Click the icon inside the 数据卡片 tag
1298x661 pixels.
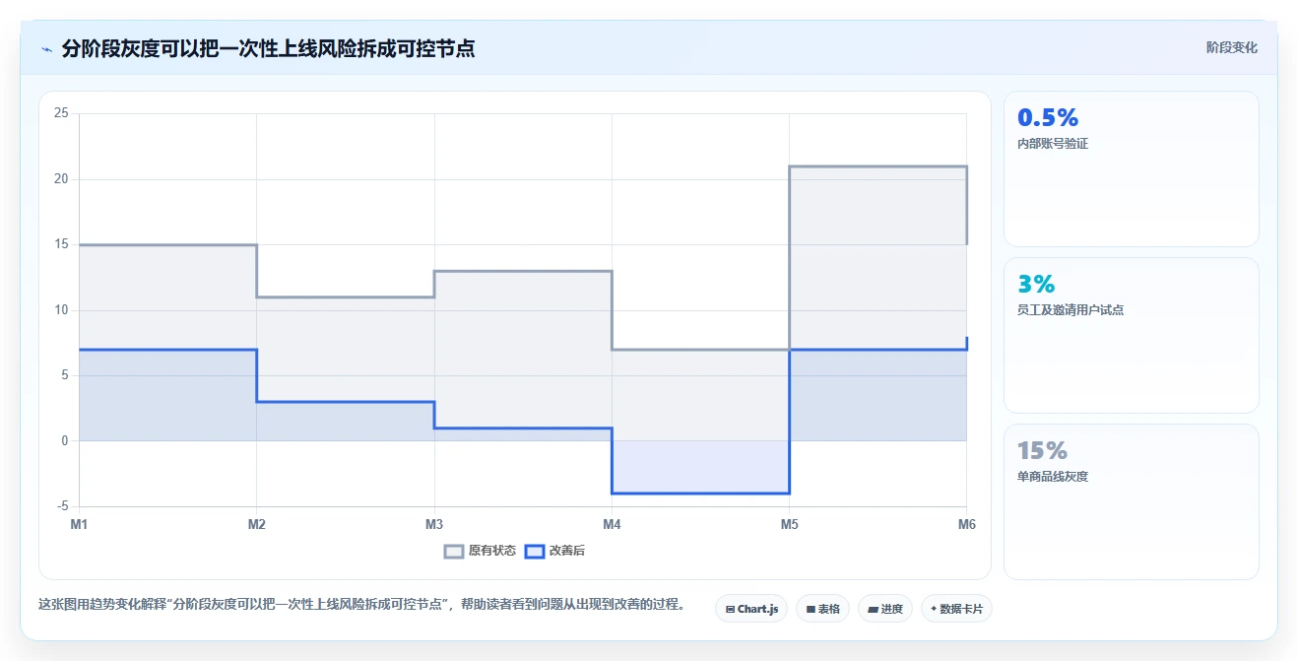pos(934,610)
